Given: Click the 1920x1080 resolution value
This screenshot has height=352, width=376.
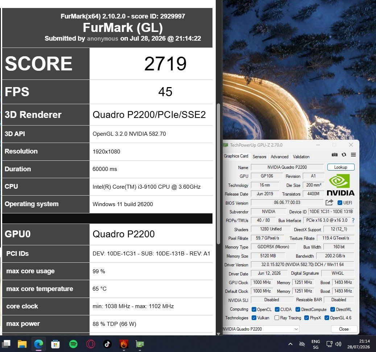Looking at the screenshot, I should point(106,152).
